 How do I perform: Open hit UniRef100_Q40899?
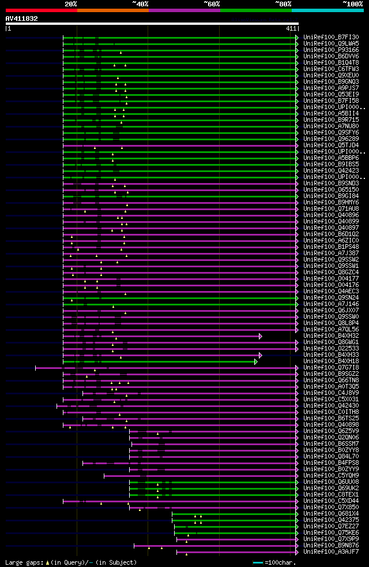pos(331,222)
